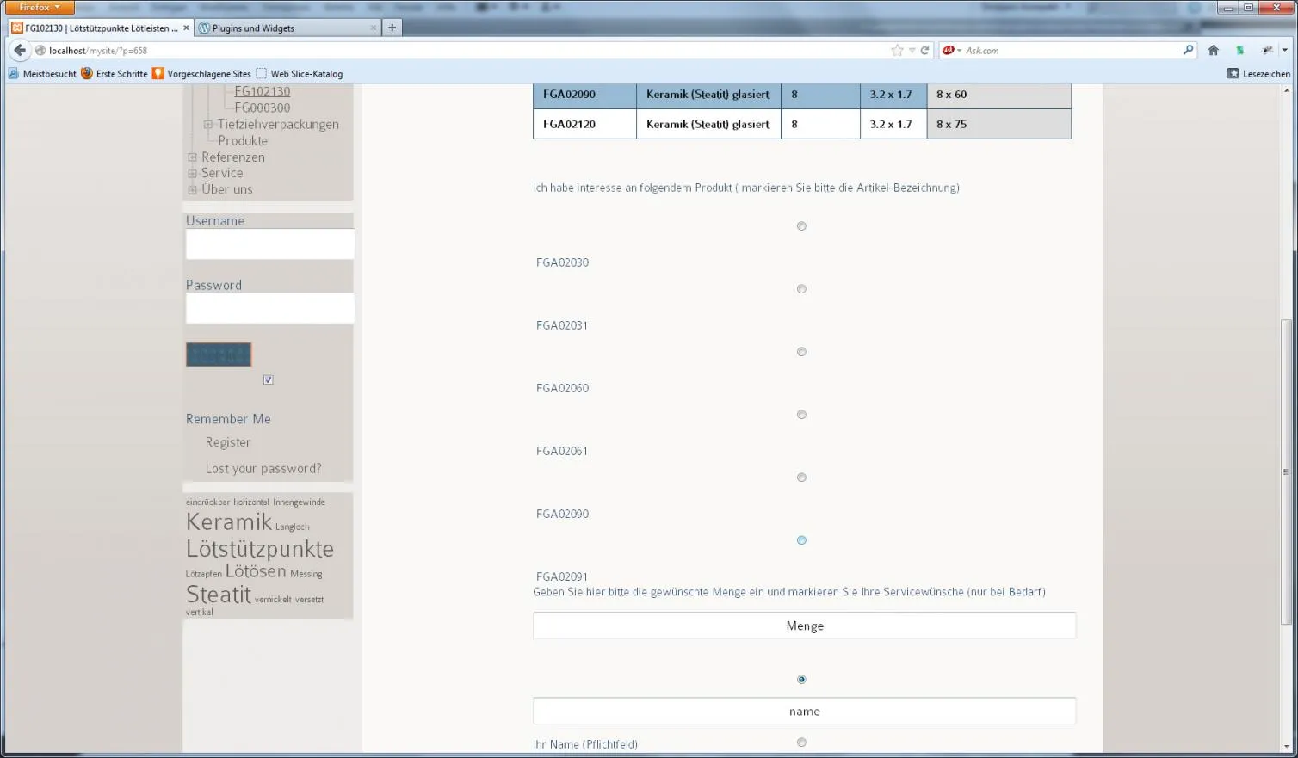Click the search magnifier in Ask.com box
The image size is (1298, 758).
pos(1189,50)
